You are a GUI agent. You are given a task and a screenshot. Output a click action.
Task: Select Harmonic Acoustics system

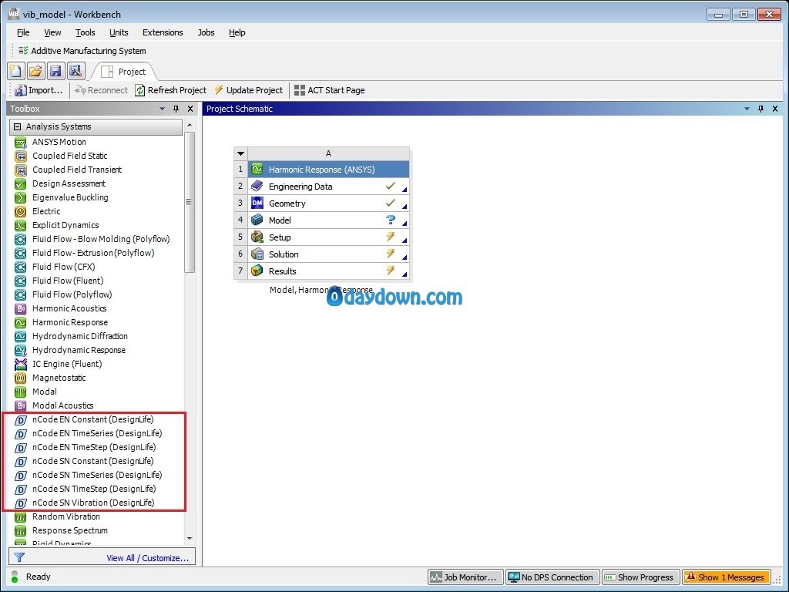pos(69,308)
